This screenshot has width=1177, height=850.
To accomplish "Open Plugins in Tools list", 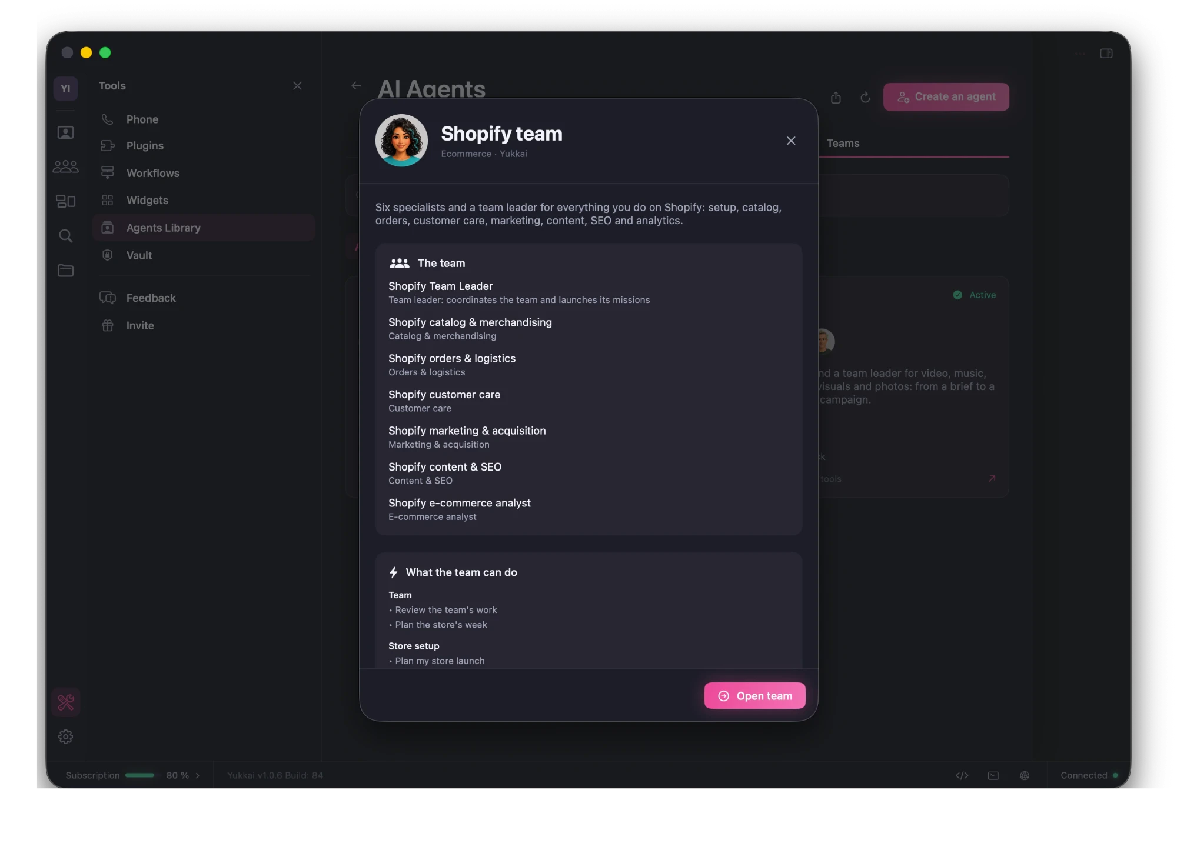I will point(203,146).
